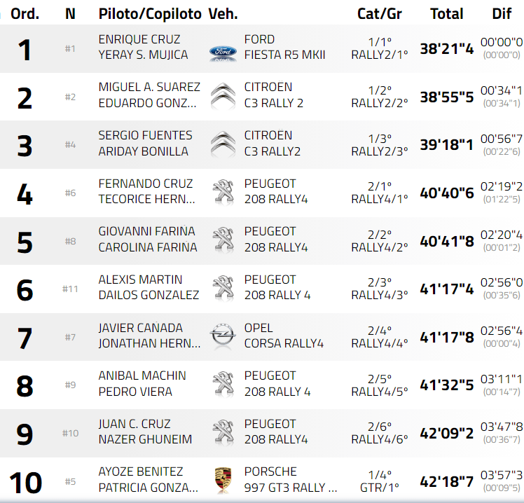Click car number #11 in the table
This screenshot has height=503, width=524.
70,288
